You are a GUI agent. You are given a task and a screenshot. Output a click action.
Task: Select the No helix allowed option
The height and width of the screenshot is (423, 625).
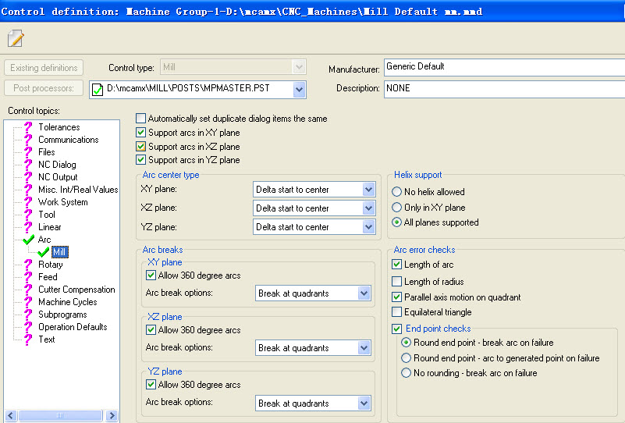pyautogui.click(x=397, y=192)
